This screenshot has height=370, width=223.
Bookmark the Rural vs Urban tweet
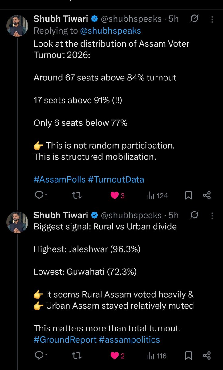click(189, 356)
